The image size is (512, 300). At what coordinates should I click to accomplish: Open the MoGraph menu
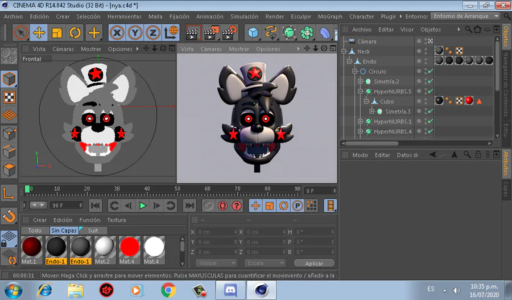[330, 17]
